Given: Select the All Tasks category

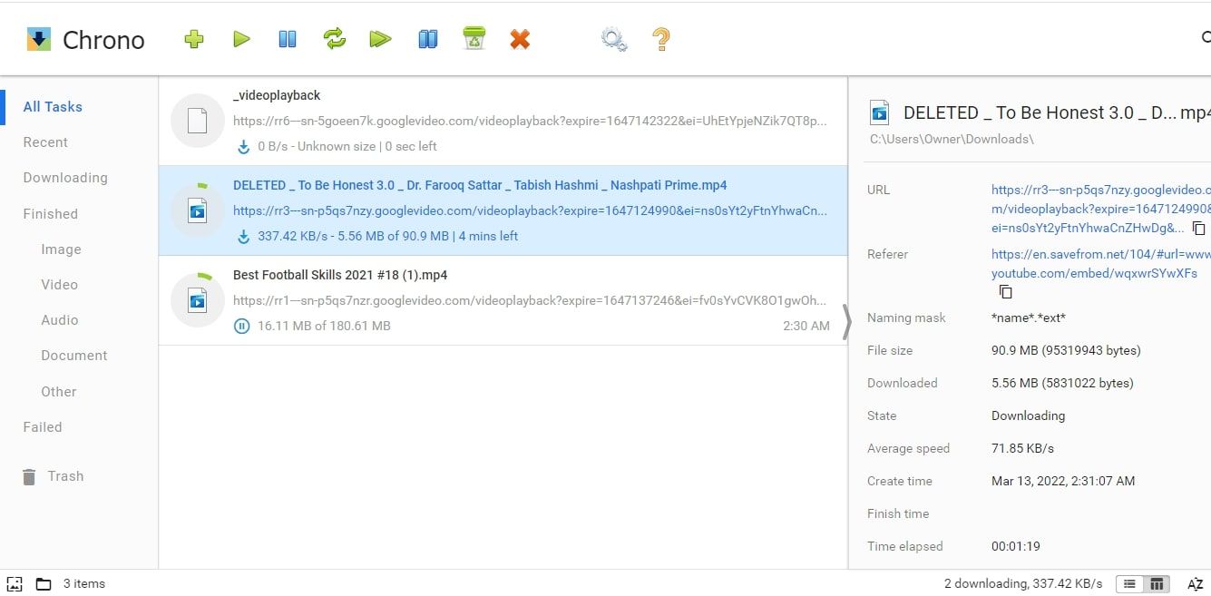Looking at the screenshot, I should (x=53, y=107).
